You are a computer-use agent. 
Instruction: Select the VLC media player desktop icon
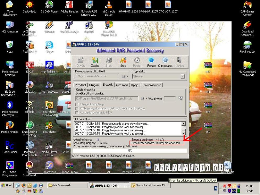(x=109, y=5)
